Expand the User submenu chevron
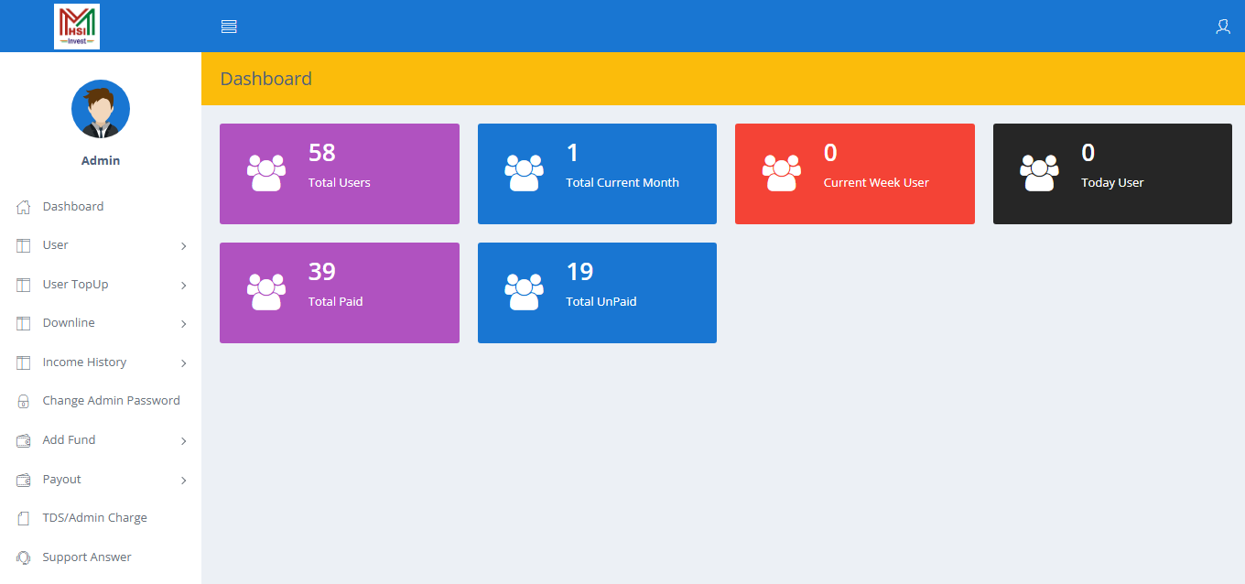The width and height of the screenshot is (1245, 584). point(183,246)
